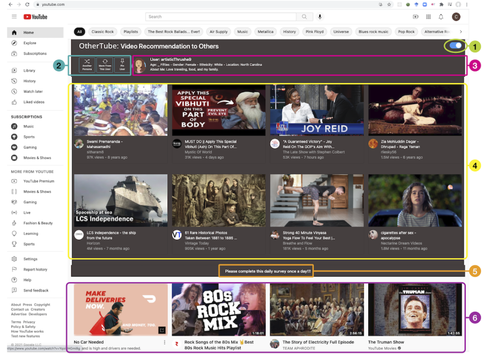The width and height of the screenshot is (493, 354).
Task: Show more category chips with the right chevron
Action: coord(461,31)
